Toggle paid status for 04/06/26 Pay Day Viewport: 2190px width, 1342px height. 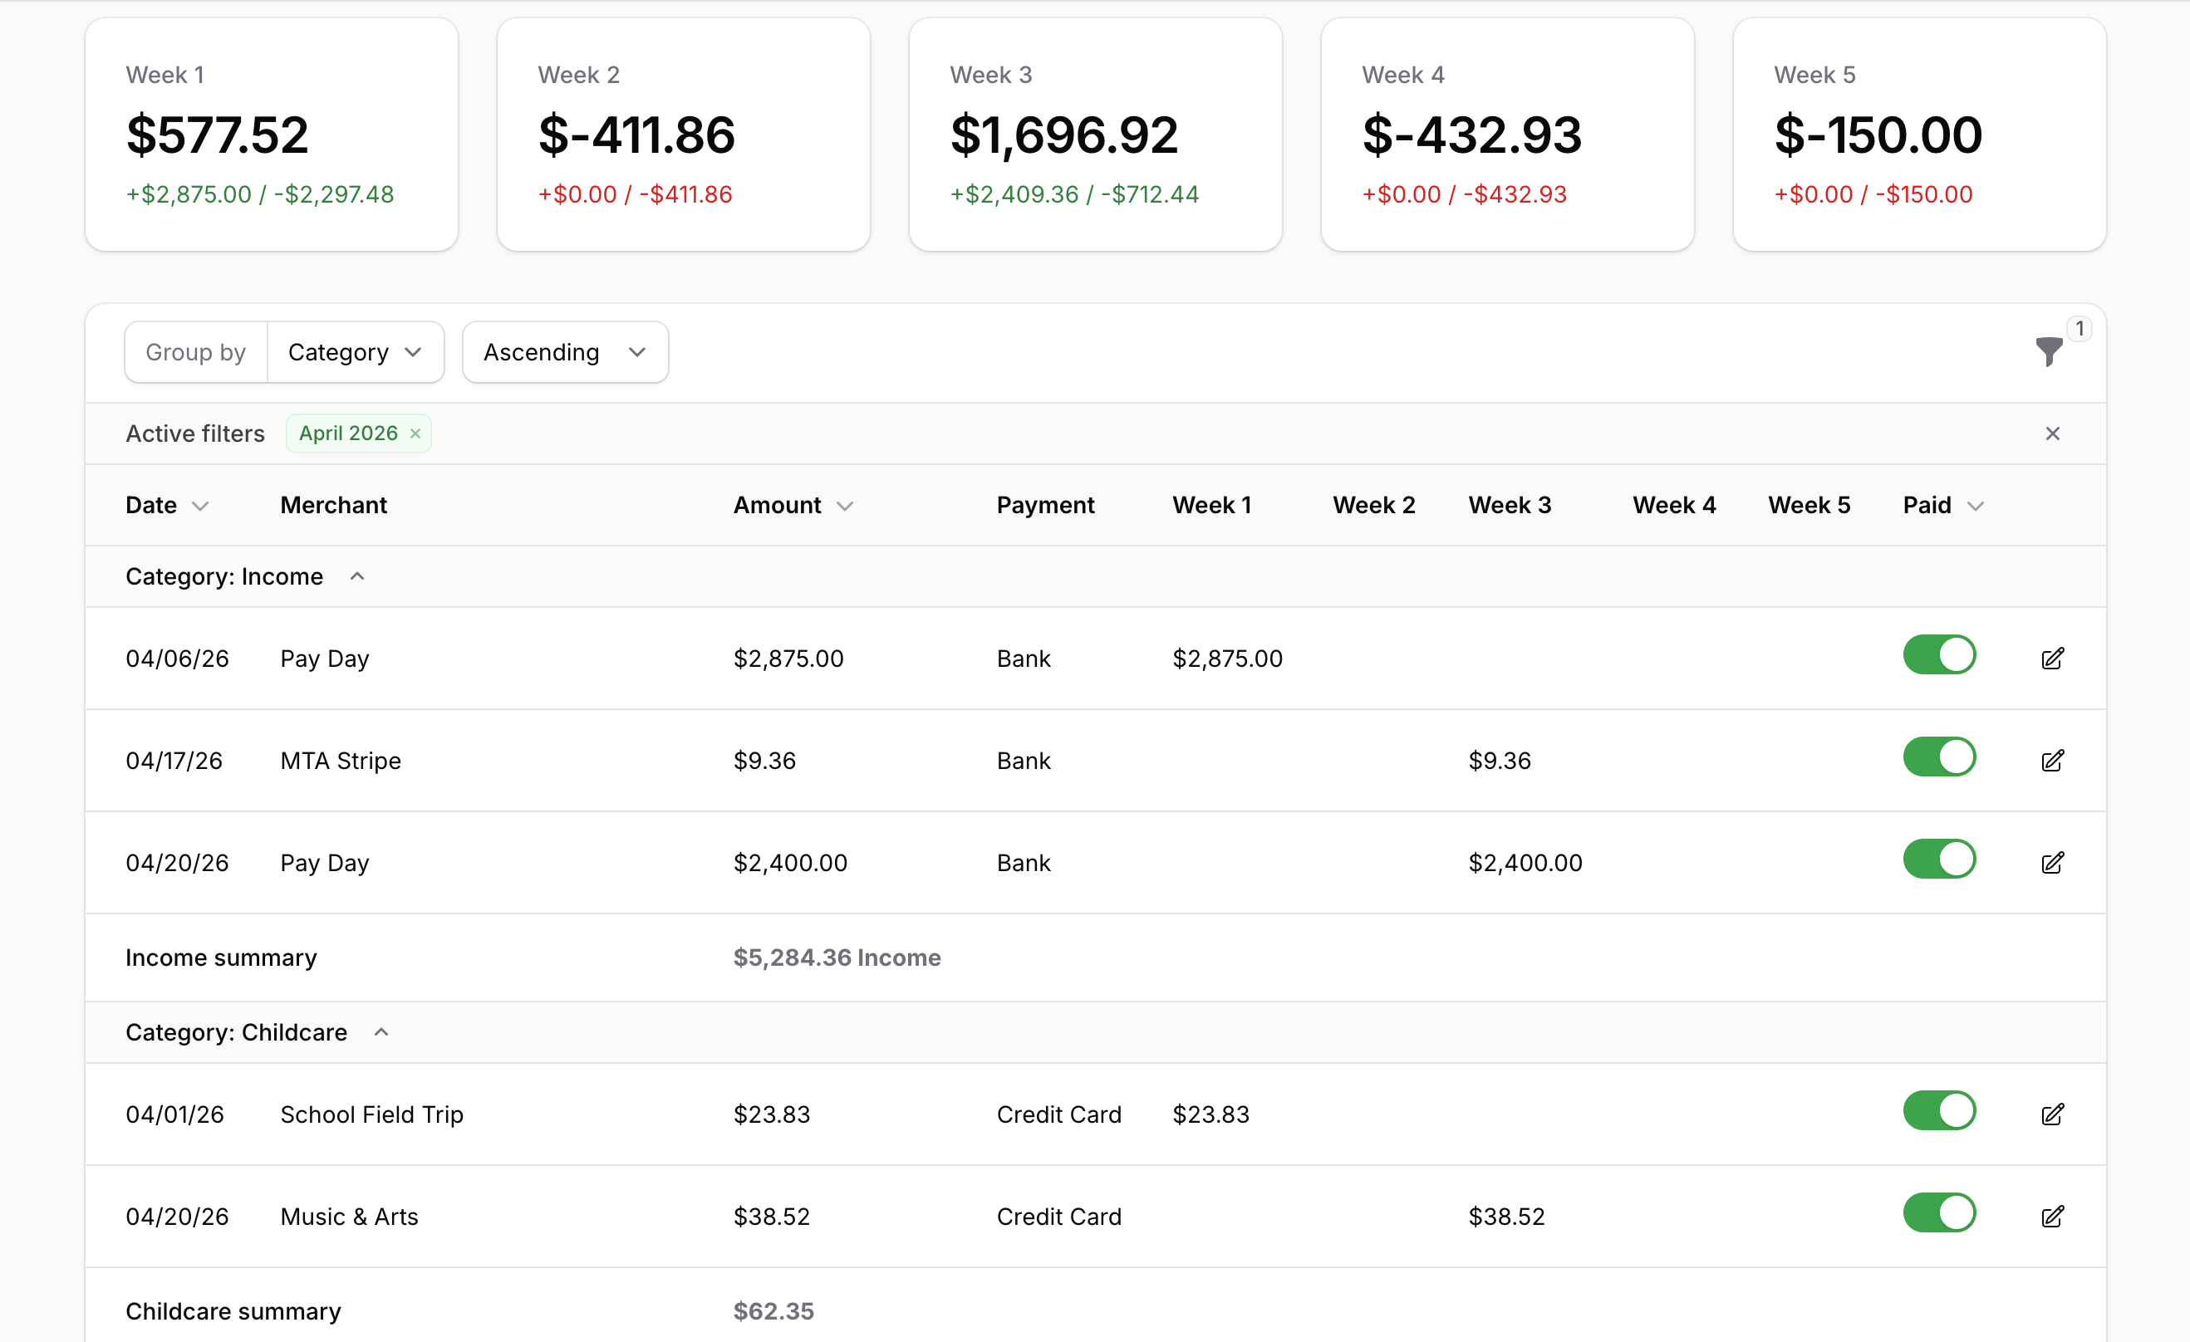1938,655
